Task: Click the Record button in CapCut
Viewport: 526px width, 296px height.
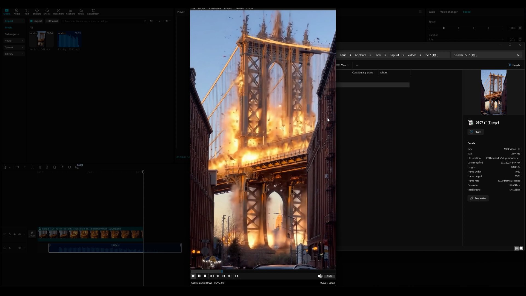Action: point(52,21)
